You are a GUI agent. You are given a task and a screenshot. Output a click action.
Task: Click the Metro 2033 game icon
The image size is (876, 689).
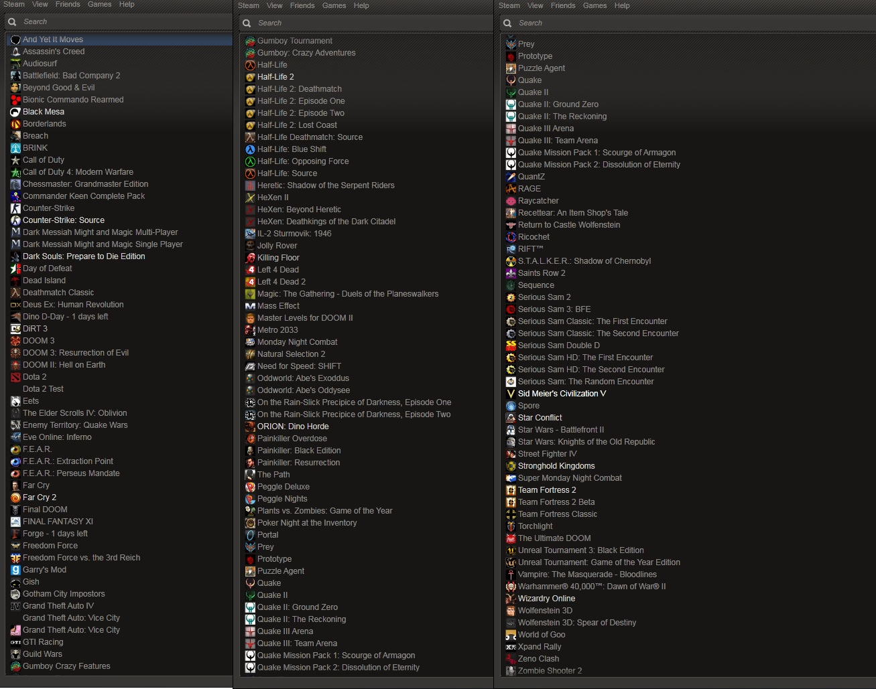(250, 330)
